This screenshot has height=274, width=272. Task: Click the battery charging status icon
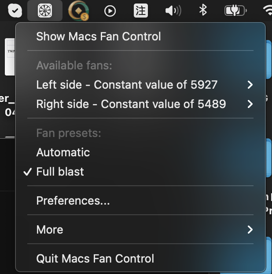235,11
